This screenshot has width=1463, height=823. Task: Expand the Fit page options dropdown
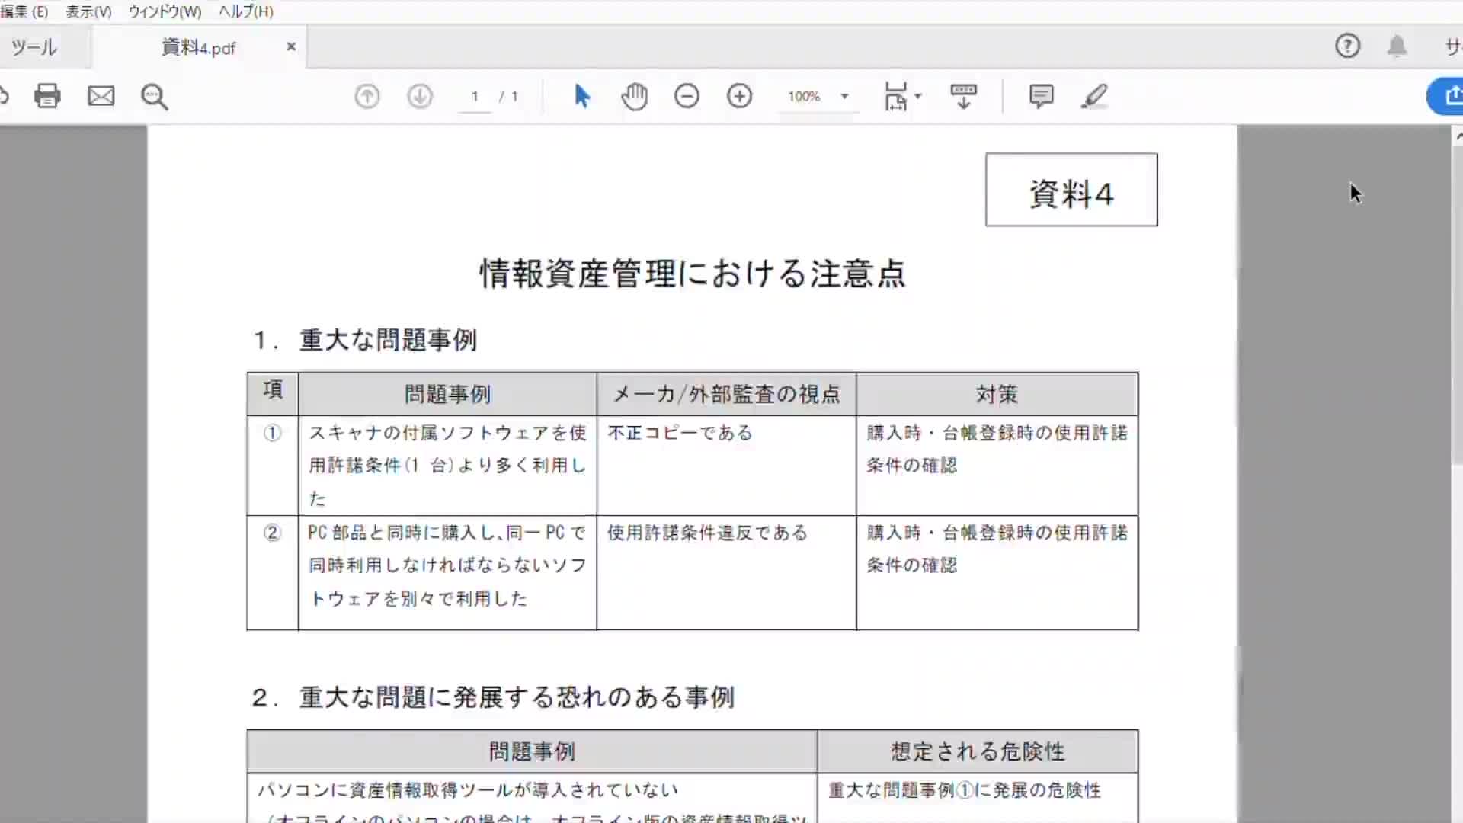pos(917,96)
